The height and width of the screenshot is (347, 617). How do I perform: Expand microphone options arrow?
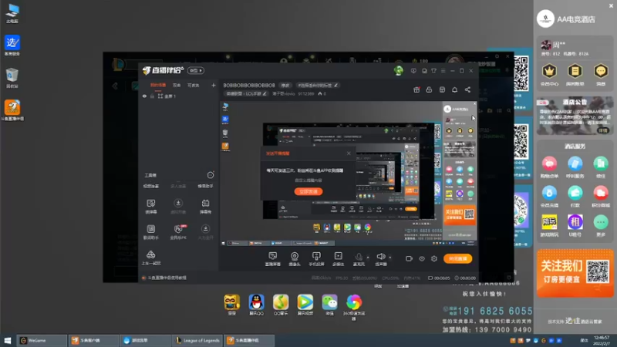[368, 258]
